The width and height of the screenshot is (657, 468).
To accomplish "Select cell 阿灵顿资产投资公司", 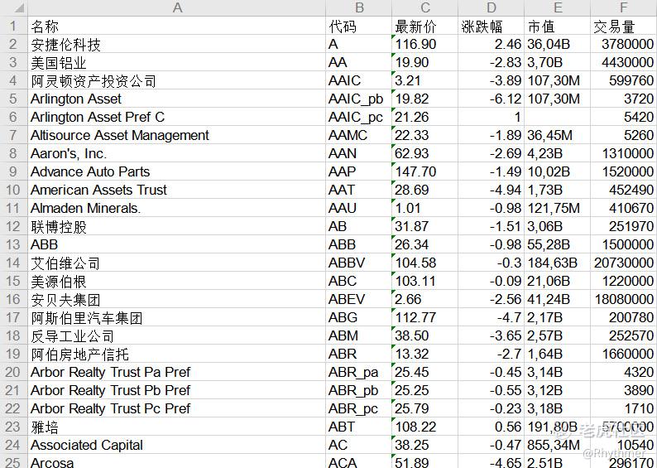I will (176, 80).
